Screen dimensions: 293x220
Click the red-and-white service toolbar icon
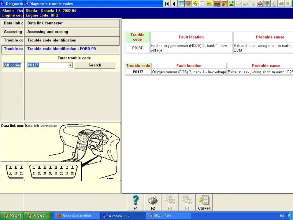[x=260, y=4]
